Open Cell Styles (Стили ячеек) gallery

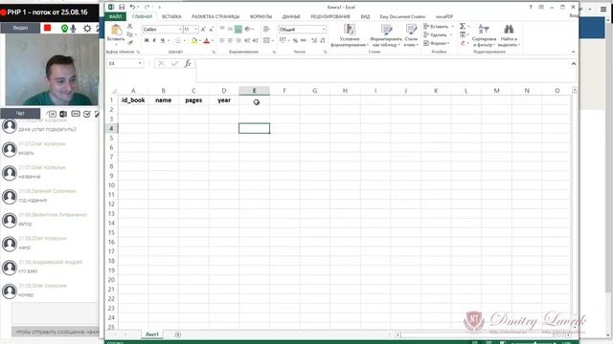coord(411,35)
